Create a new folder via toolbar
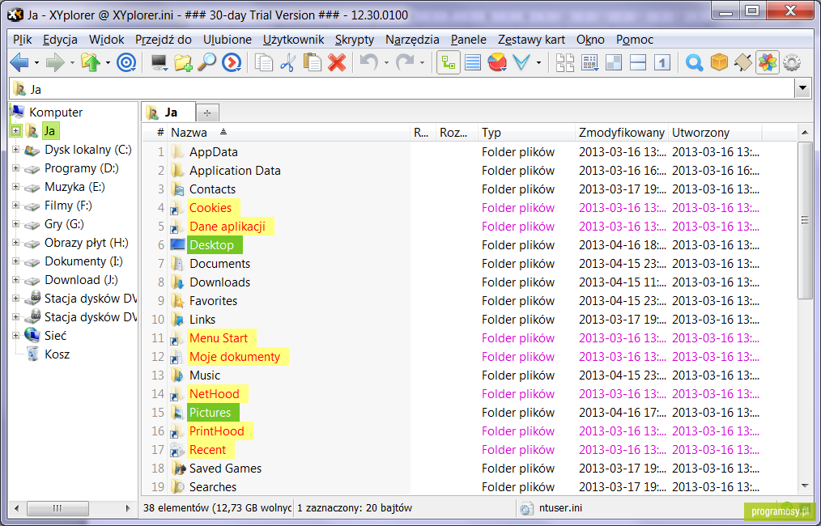 (183, 63)
